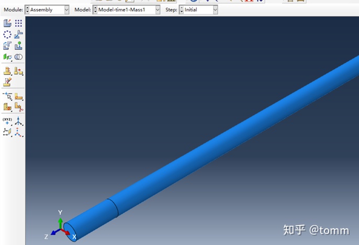This screenshot has height=245, width=359.
Task: Select the Linear Pattern tool
Action: (x=18, y=23)
